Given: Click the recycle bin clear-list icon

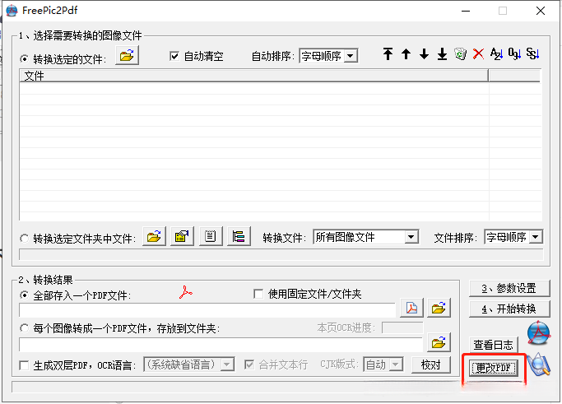Looking at the screenshot, I should click(460, 54).
